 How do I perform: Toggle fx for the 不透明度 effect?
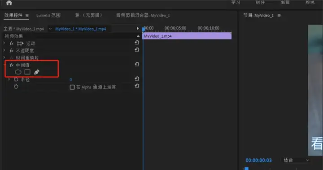(12, 51)
